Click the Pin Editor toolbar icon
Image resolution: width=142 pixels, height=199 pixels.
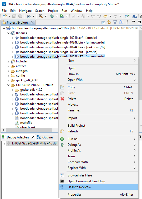coord(127,16)
